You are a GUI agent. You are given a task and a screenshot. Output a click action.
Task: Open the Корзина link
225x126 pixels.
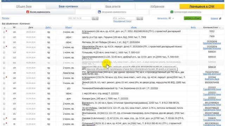pos(214,19)
